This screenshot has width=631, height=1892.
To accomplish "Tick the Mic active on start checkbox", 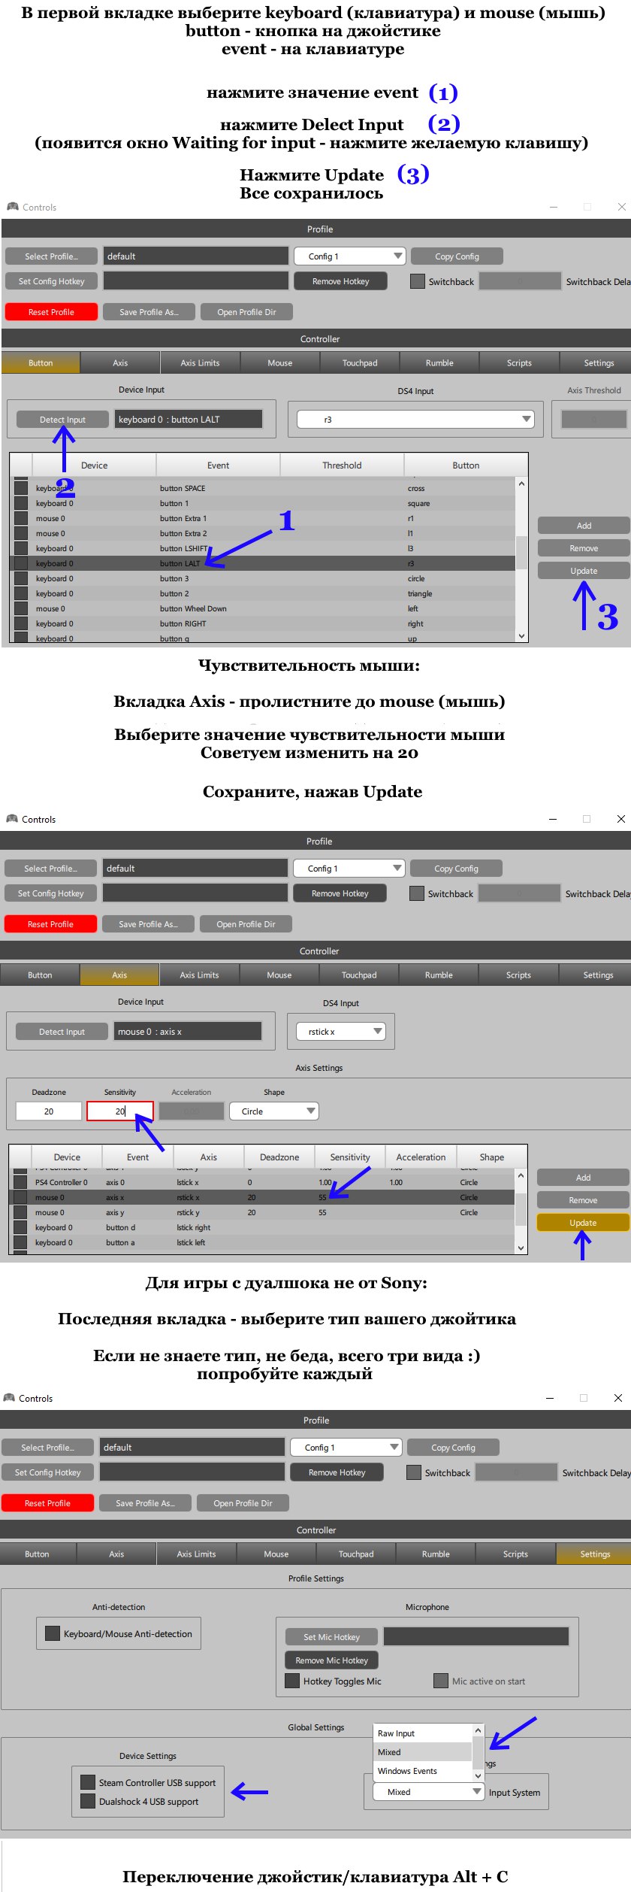I will (441, 1681).
